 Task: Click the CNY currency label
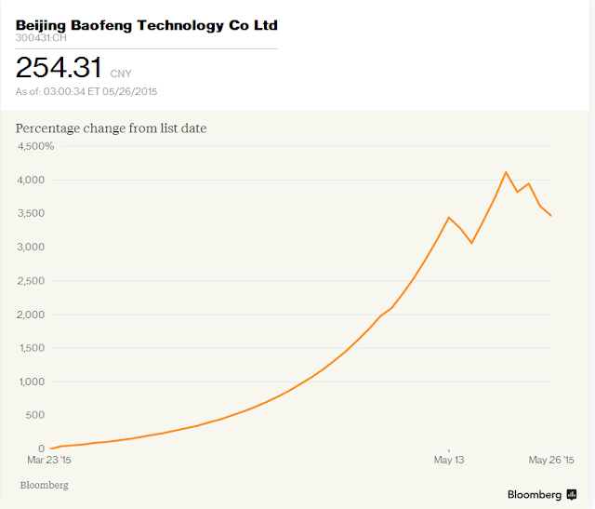tap(121, 74)
